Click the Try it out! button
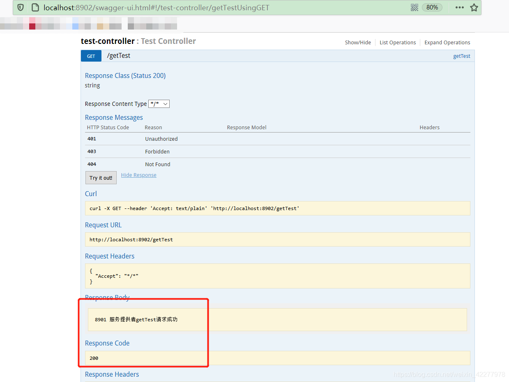 101,178
